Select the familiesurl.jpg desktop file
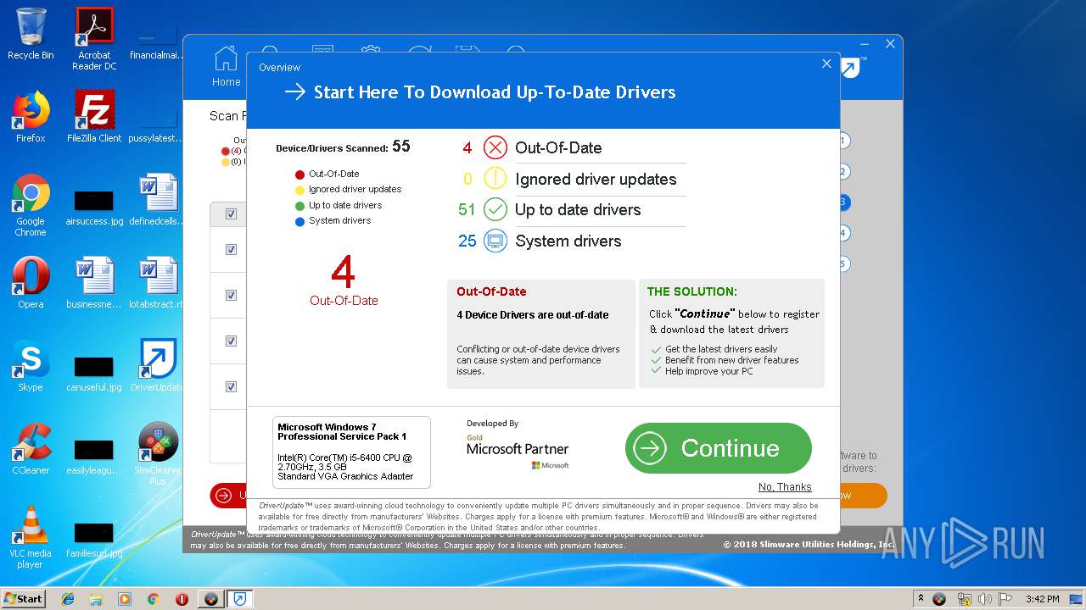 (x=94, y=541)
